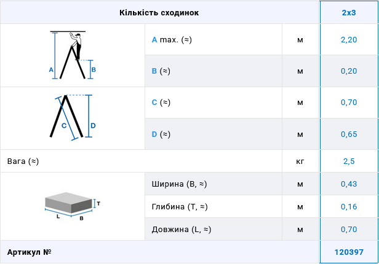Click the article number 120397
The height and width of the screenshot is (264, 379).
click(349, 252)
